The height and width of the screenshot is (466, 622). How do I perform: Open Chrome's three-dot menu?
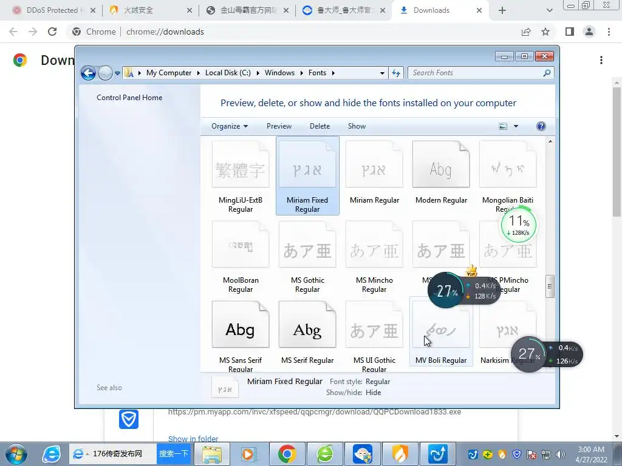click(x=609, y=32)
